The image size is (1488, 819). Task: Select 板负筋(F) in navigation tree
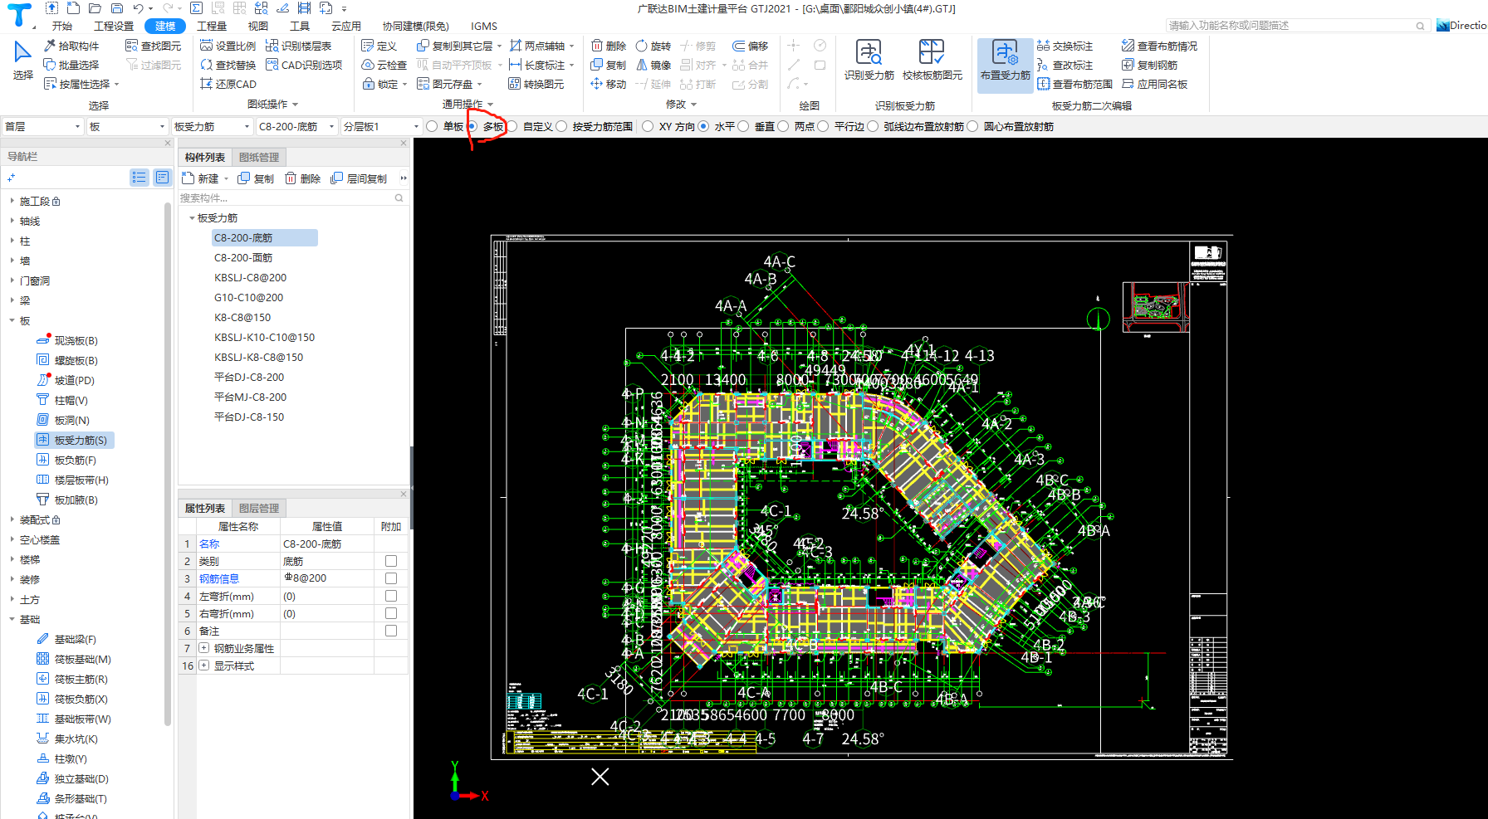coord(75,460)
